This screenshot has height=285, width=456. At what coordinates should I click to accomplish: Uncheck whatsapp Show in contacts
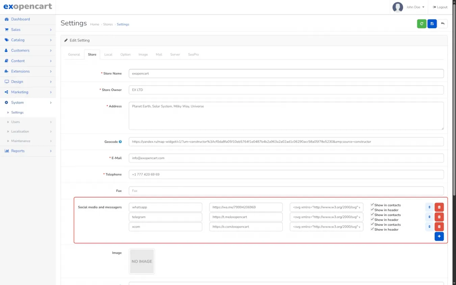[x=372, y=205]
